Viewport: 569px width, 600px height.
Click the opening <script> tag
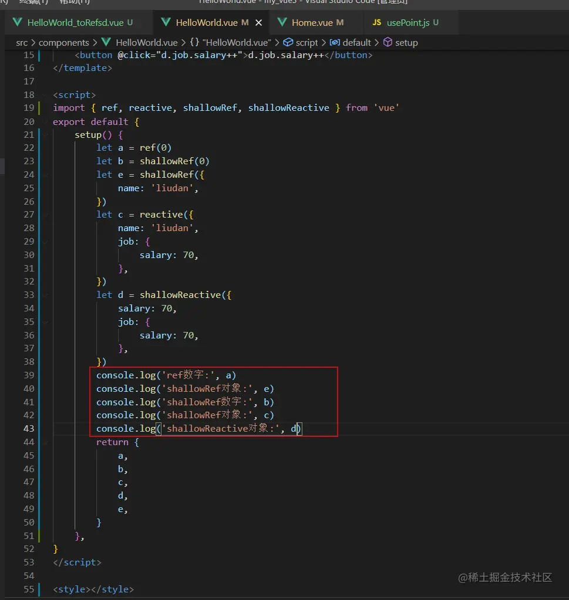click(x=75, y=95)
